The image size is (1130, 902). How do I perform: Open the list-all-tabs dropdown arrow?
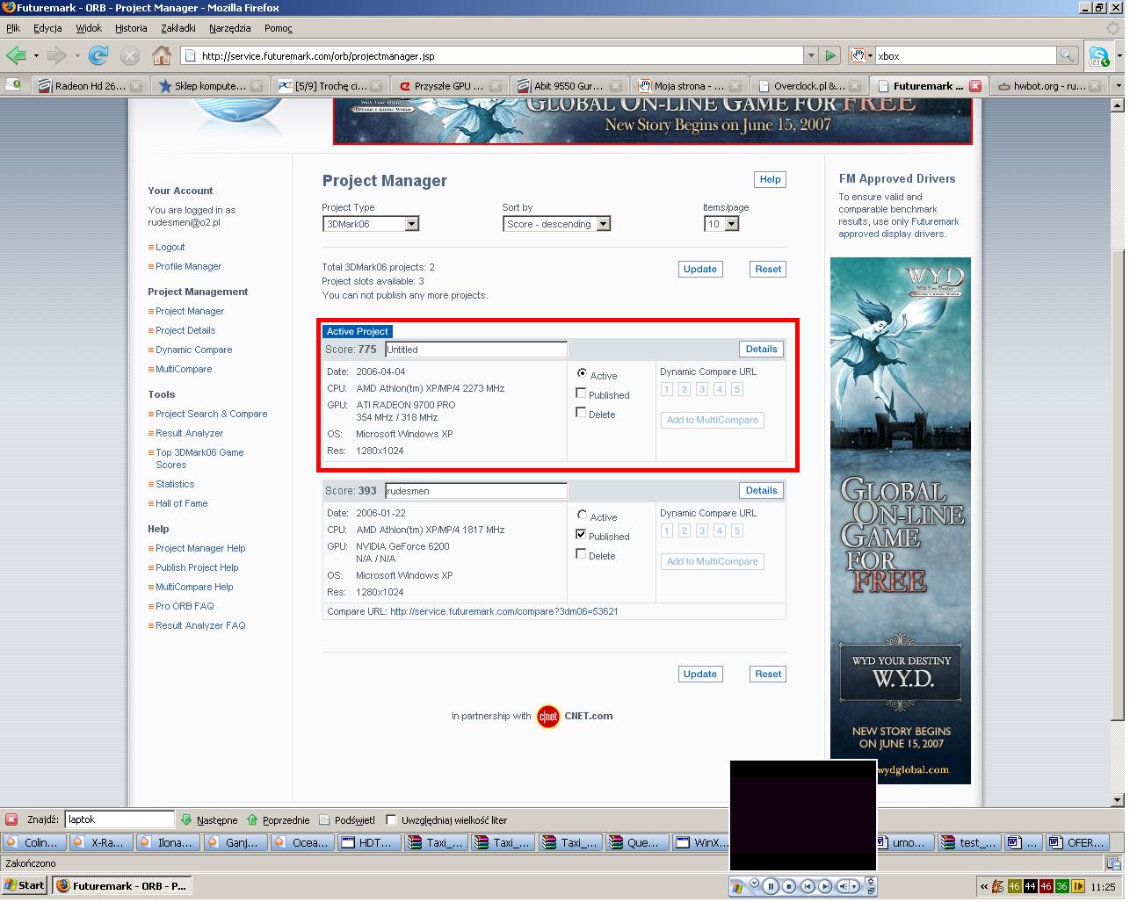[1118, 86]
